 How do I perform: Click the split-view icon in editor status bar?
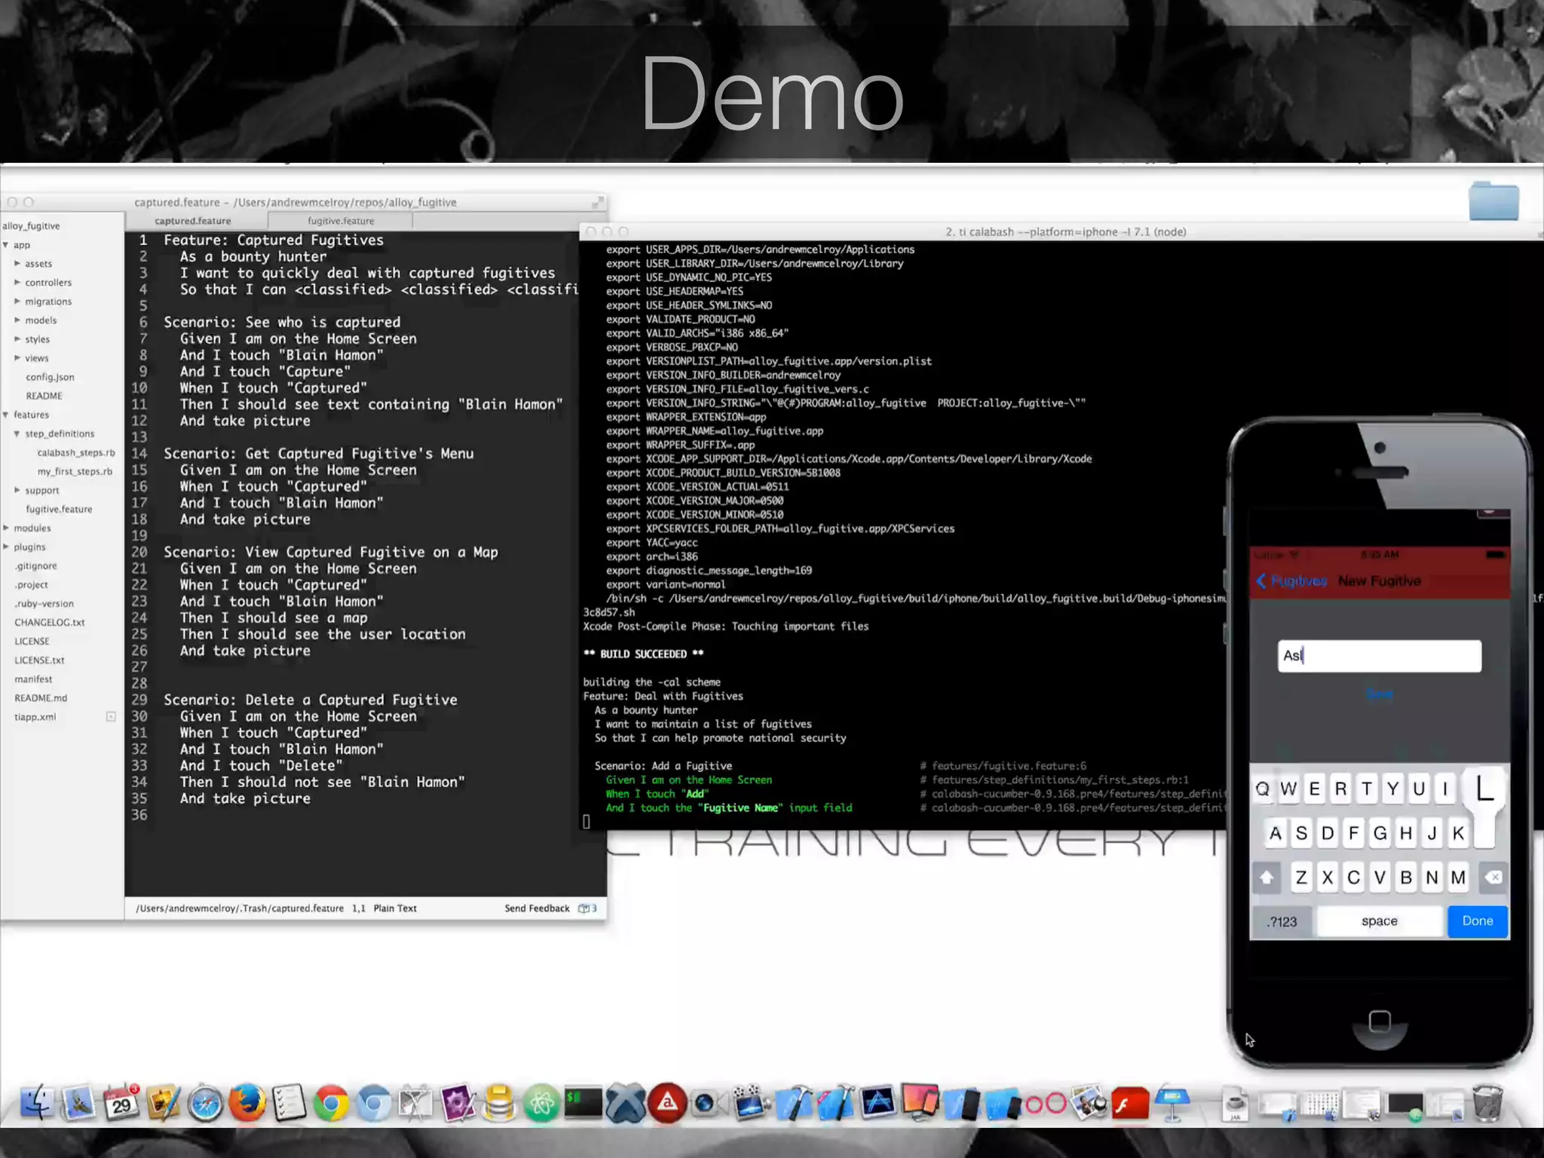click(x=587, y=908)
